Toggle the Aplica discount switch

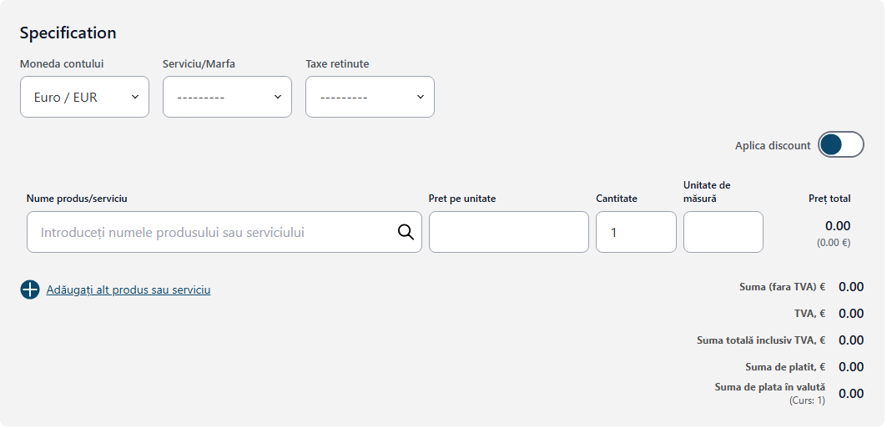point(840,145)
